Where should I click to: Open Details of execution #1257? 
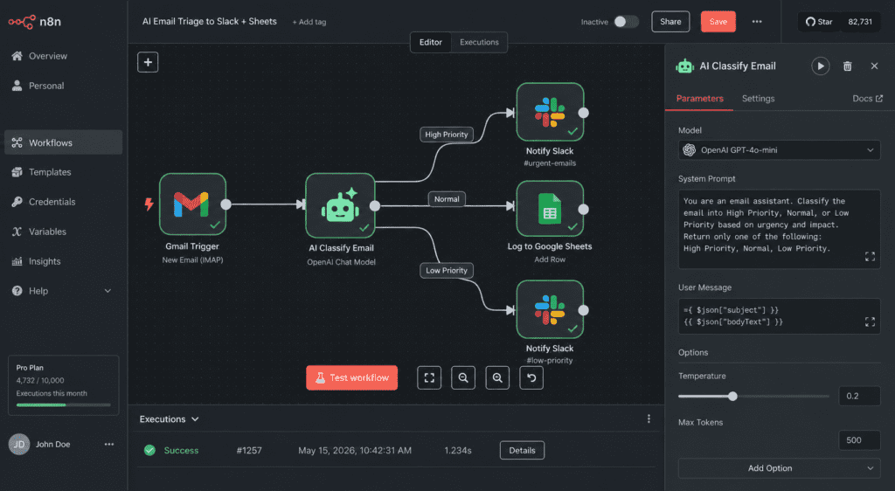[x=523, y=451]
